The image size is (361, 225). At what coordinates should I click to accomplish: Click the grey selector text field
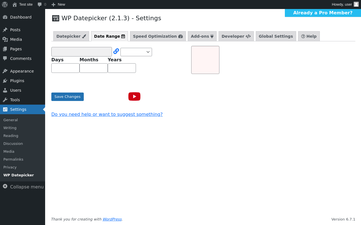(82, 52)
